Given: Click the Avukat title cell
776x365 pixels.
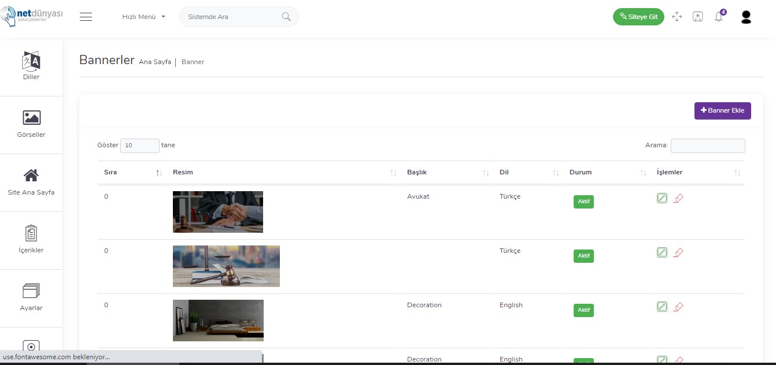Looking at the screenshot, I should click(x=418, y=196).
